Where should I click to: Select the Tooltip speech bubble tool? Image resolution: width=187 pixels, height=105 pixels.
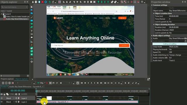pos(32,37)
